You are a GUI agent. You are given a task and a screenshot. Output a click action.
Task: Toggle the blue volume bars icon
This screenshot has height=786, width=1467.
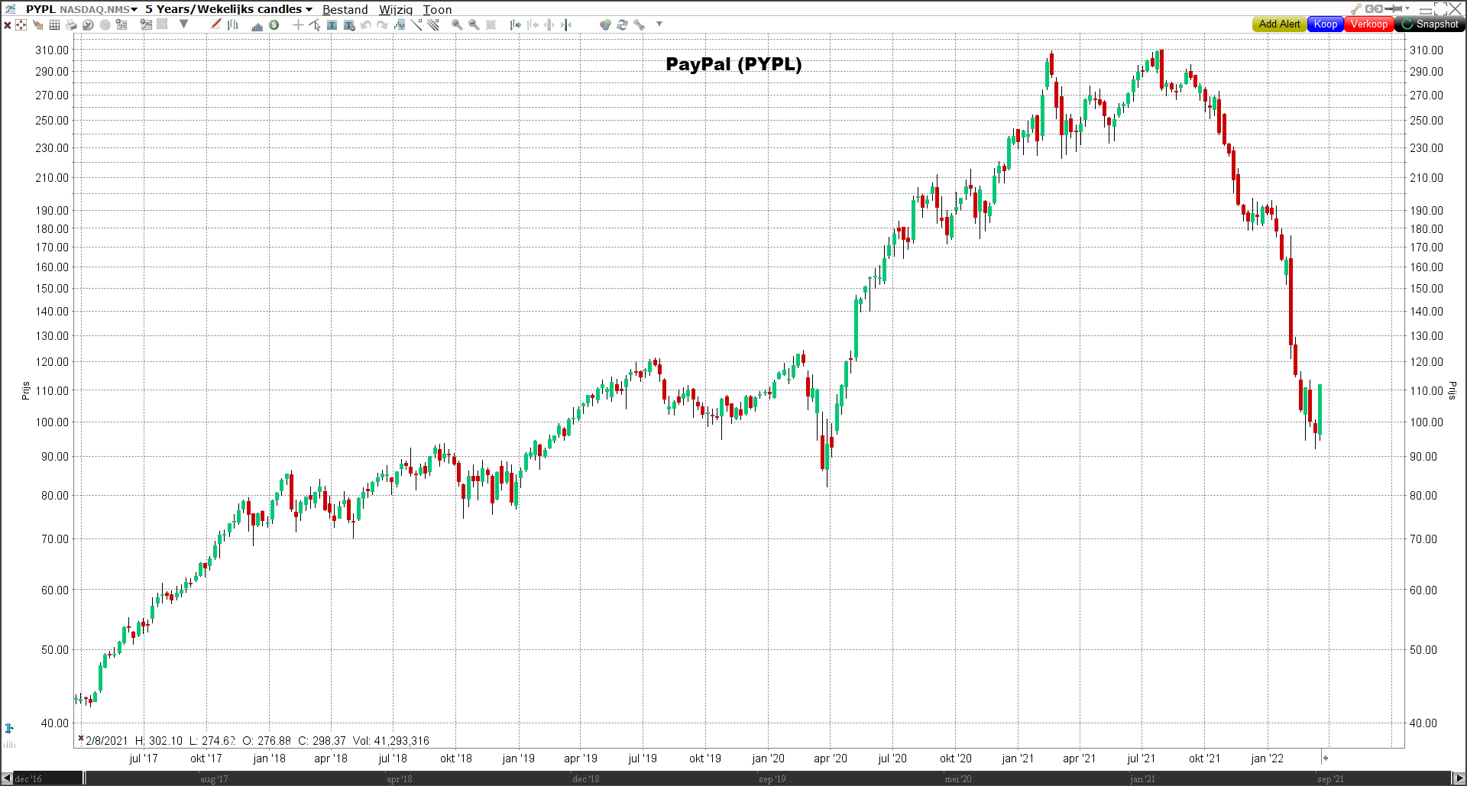click(257, 25)
